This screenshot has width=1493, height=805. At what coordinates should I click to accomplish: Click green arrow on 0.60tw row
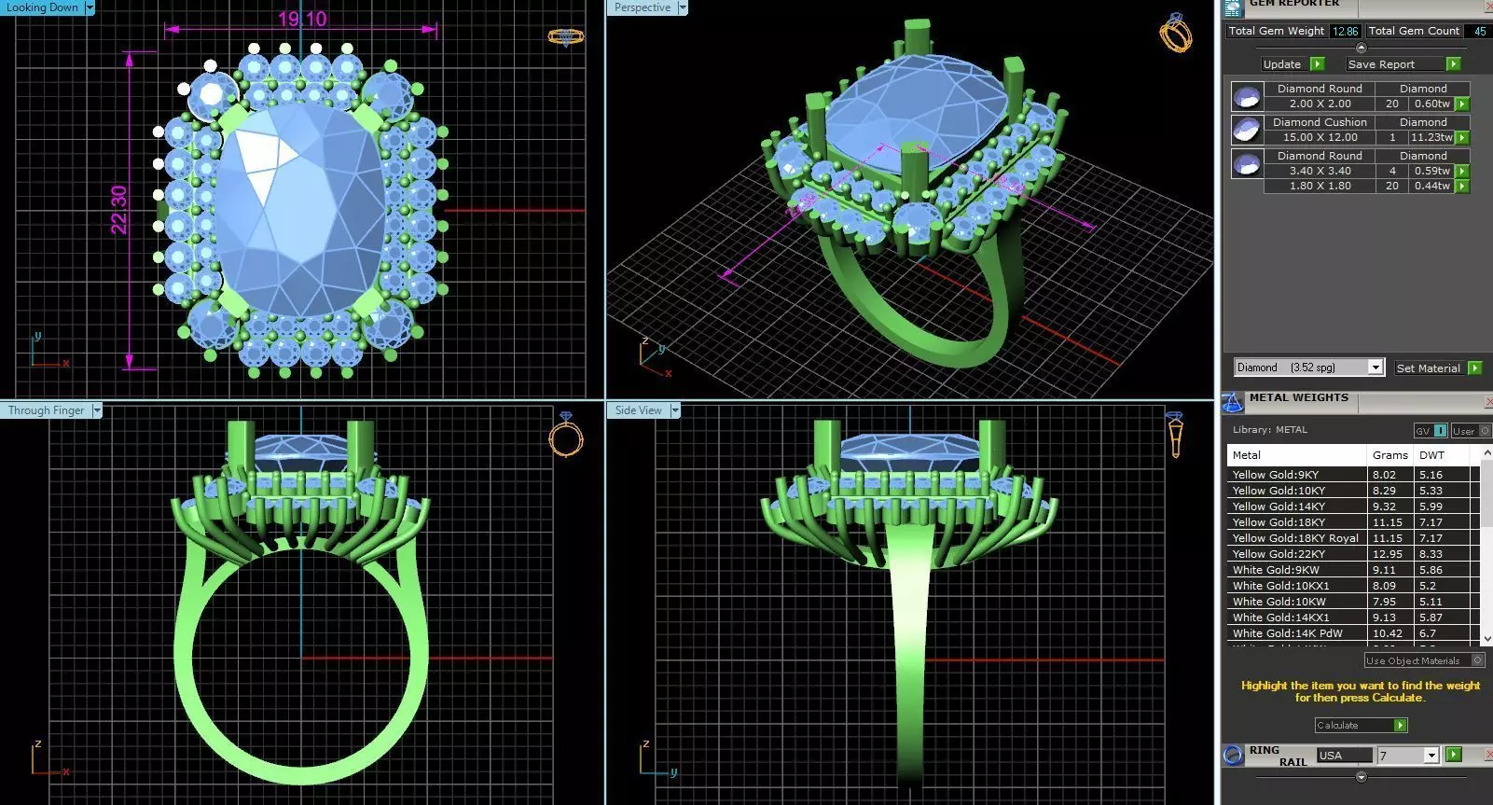pos(1462,104)
